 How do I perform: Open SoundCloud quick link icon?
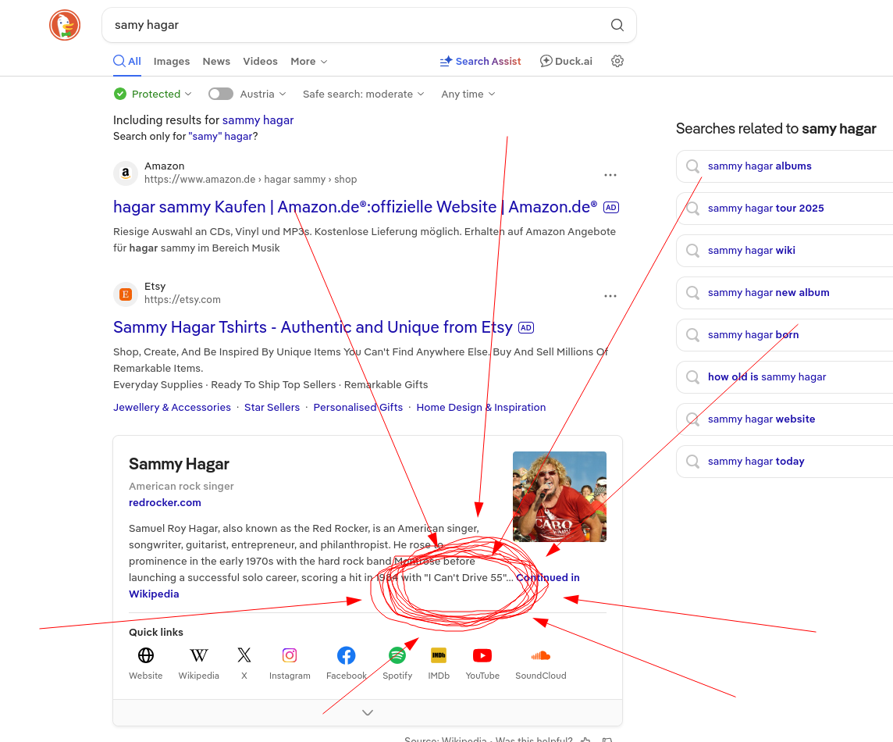[x=540, y=655]
